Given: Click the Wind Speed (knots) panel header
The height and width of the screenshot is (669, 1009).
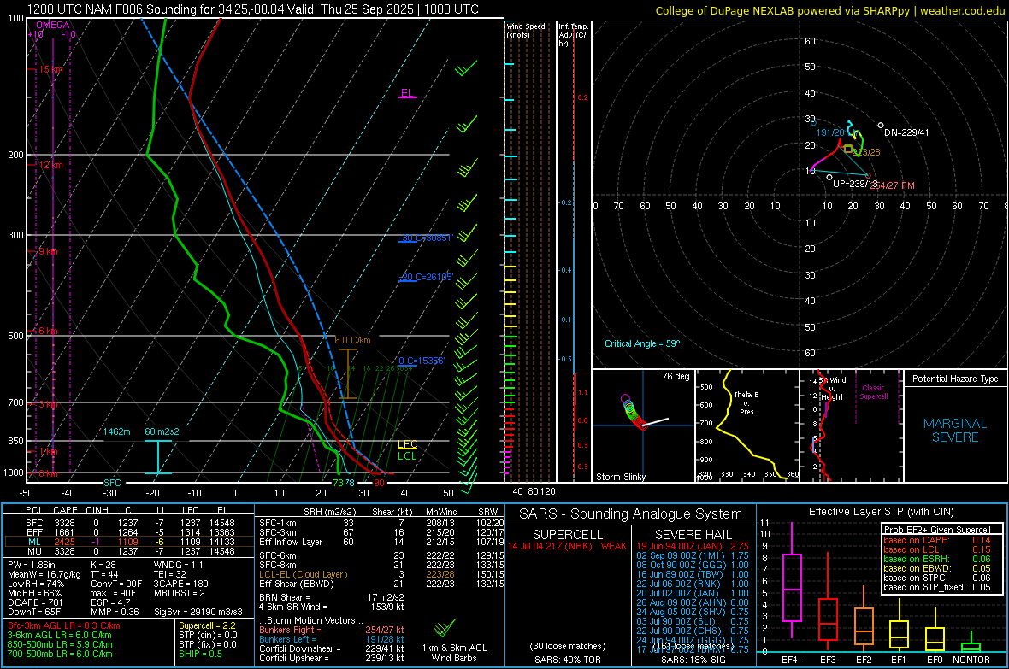Looking at the screenshot, I should click(x=526, y=30).
